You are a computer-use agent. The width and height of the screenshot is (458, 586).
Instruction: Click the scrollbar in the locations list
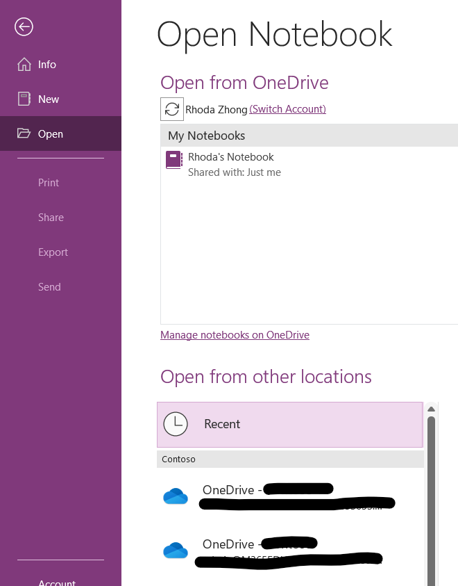(432, 487)
